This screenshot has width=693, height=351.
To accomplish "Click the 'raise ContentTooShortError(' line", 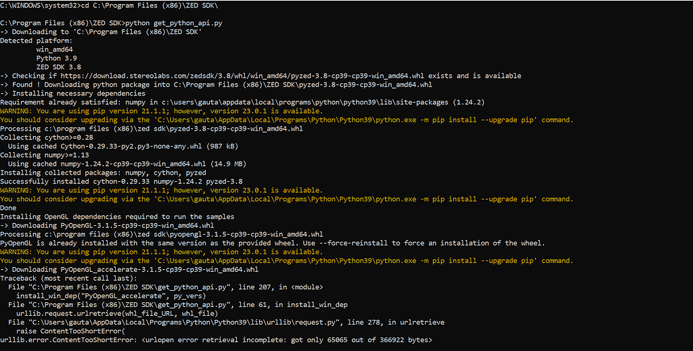I will (70, 331).
